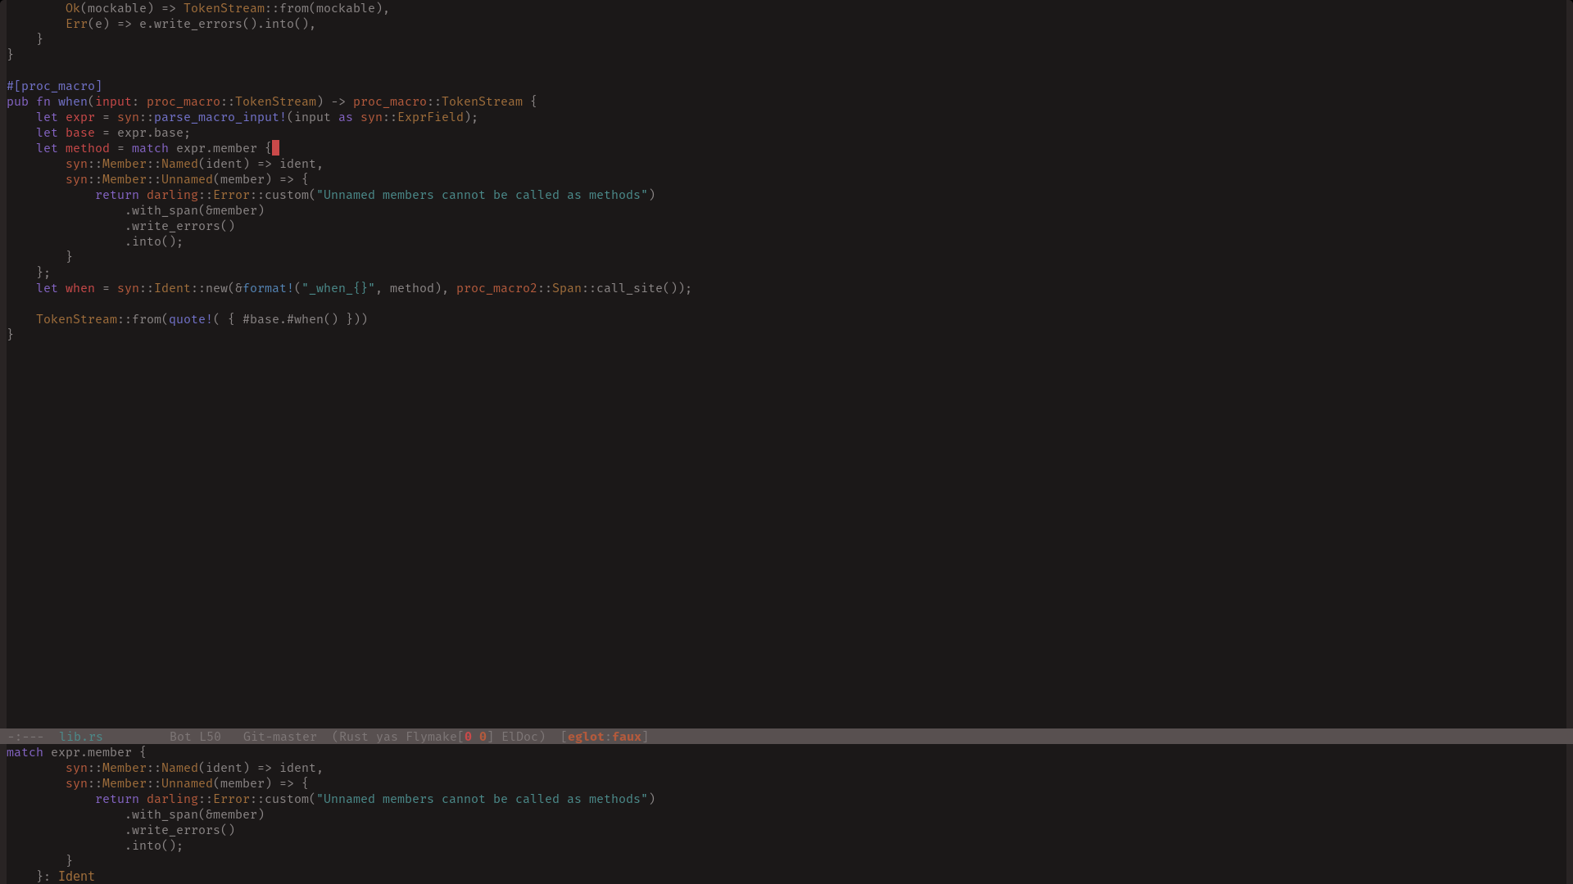Click the "_when_{}" format string
The image size is (1573, 884).
pos(338,288)
